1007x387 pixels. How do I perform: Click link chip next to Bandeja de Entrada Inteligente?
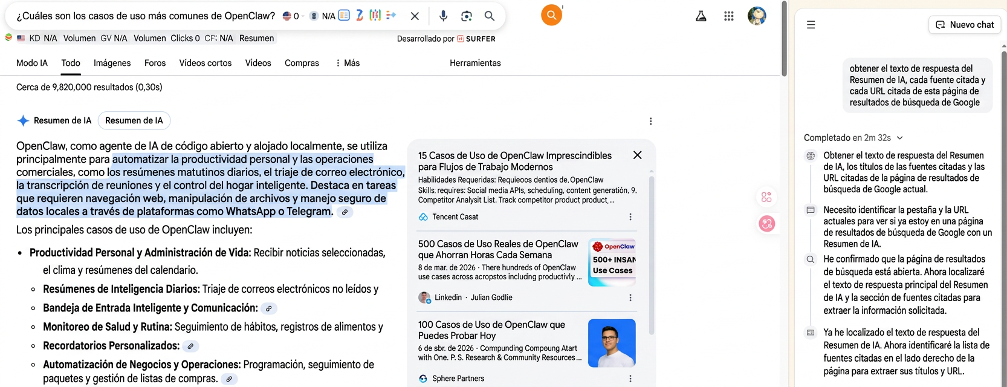pyautogui.click(x=269, y=308)
